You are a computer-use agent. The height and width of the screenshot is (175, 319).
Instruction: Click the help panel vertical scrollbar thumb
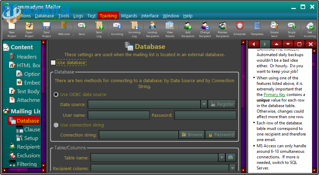tap(314, 64)
